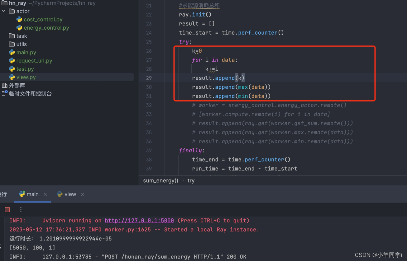Screen dimensions: 407x261
Task: Click gutter line number 26
Action: 149,51
